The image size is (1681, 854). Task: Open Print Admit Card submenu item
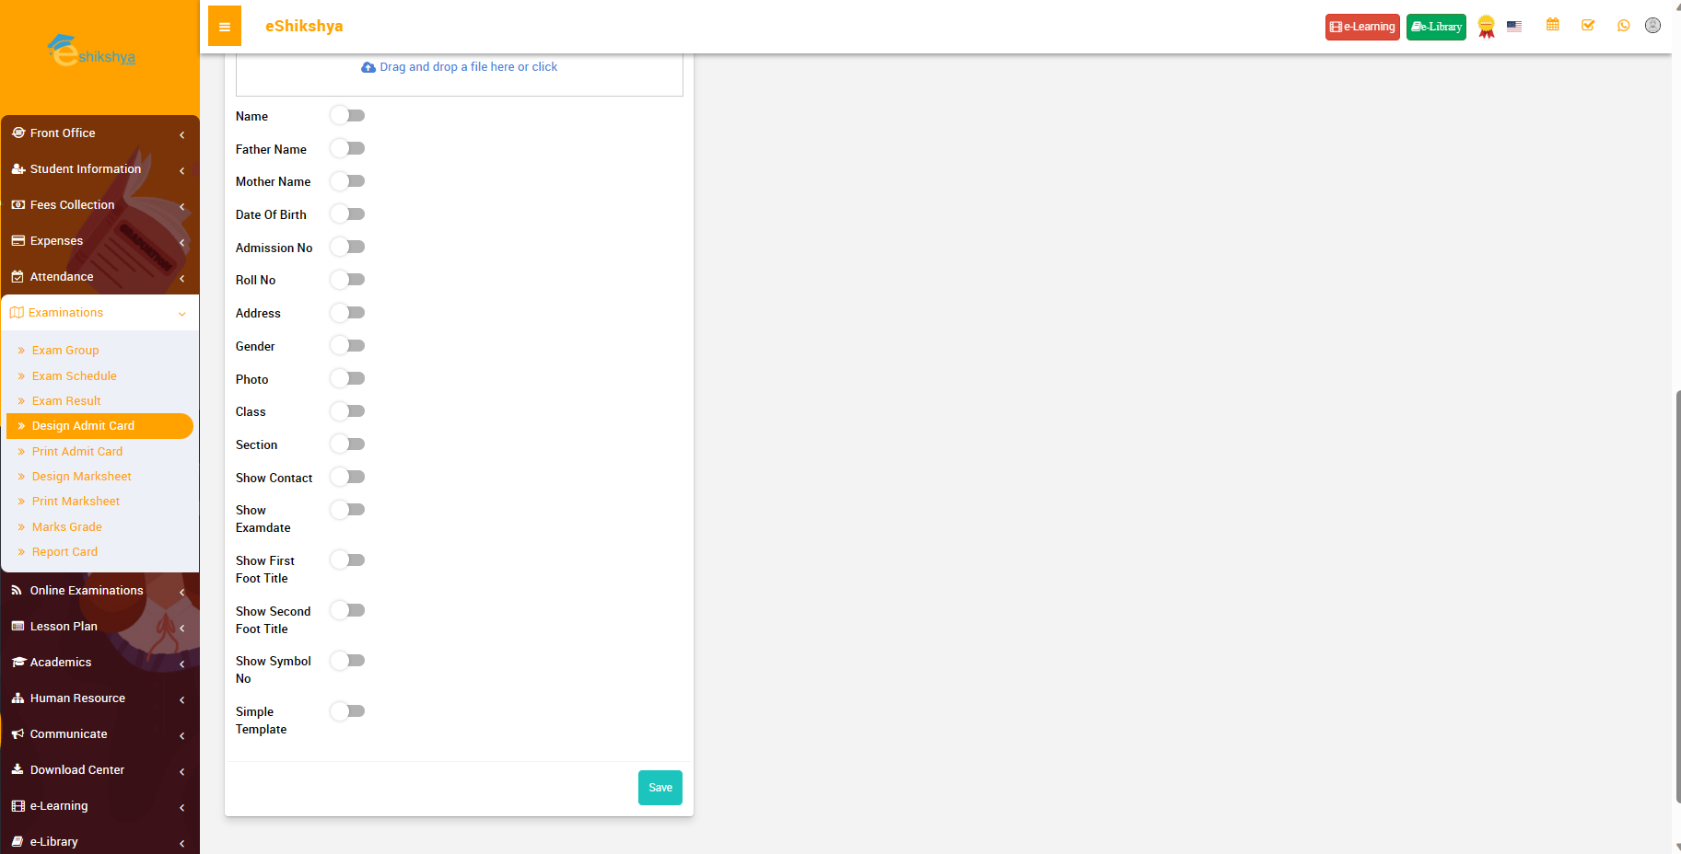[x=77, y=452]
